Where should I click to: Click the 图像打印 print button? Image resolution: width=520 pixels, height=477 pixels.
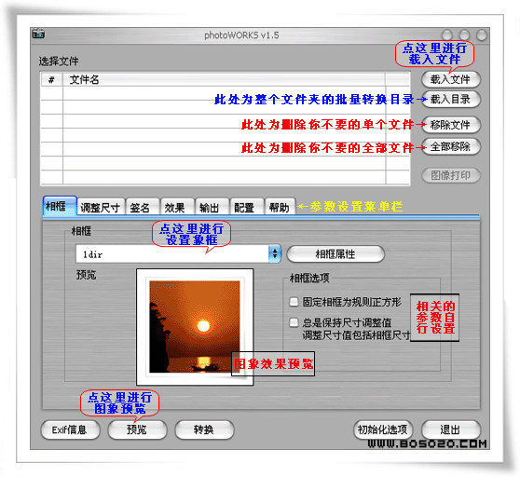click(x=450, y=175)
